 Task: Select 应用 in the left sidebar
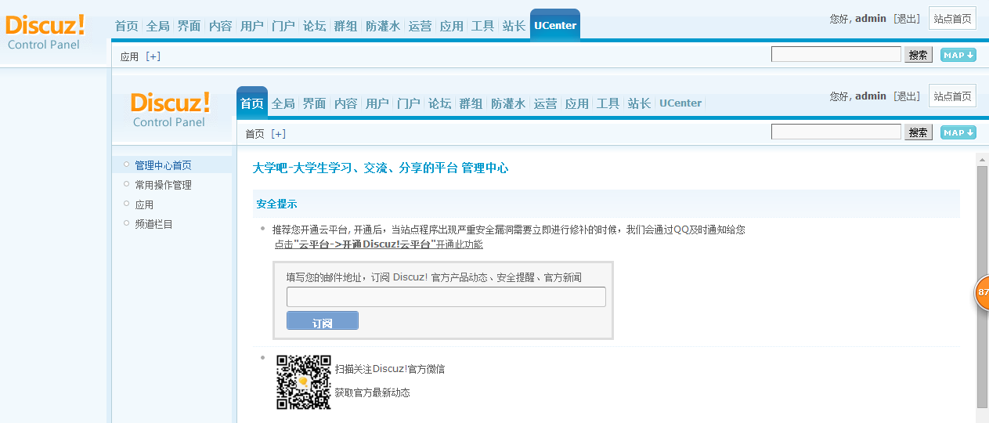tap(144, 204)
